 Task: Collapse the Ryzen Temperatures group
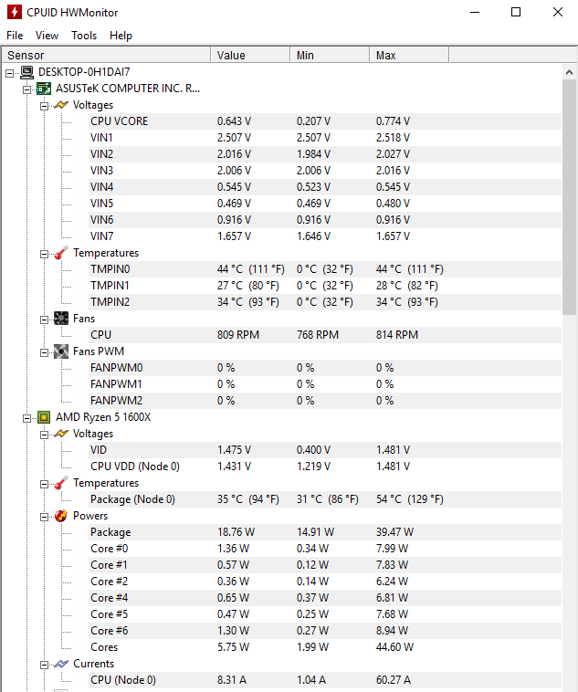pyautogui.click(x=44, y=484)
